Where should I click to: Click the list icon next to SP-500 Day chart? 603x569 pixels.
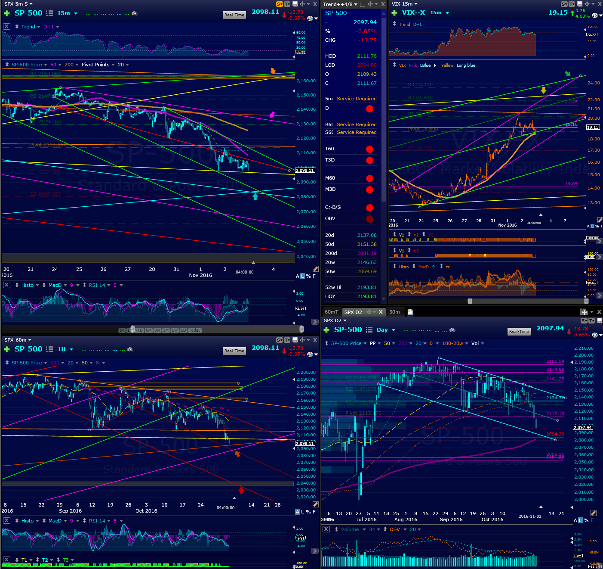[369, 330]
